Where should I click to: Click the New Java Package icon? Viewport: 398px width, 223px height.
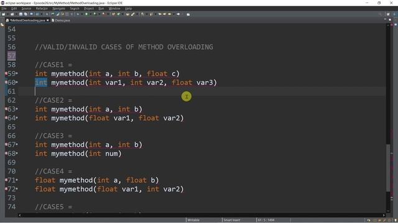click(113, 14)
